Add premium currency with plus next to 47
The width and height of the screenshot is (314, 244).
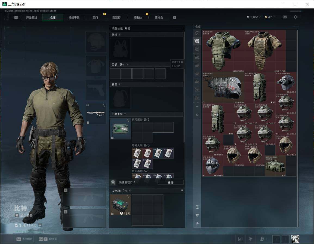pos(274,17)
